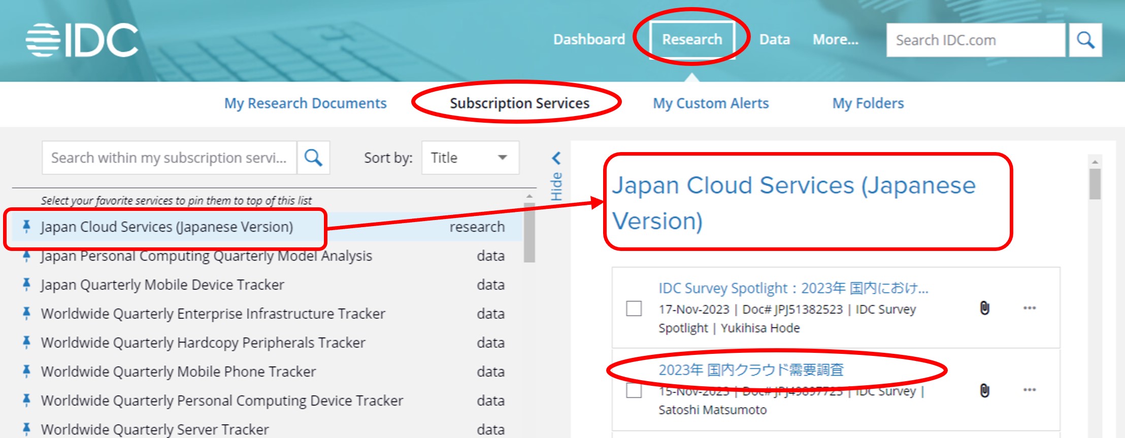Viewport: 1125px width, 438px height.
Task: Toggle pin for Worldwide Quarterly Server Tracker
Action: pyautogui.click(x=26, y=429)
